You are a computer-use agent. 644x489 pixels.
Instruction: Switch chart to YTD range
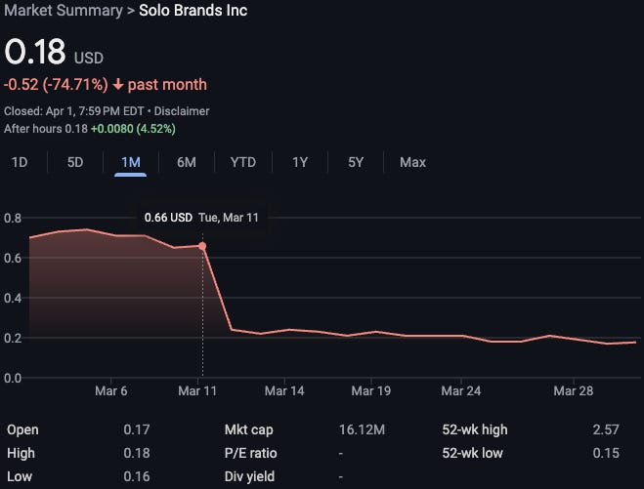click(243, 162)
